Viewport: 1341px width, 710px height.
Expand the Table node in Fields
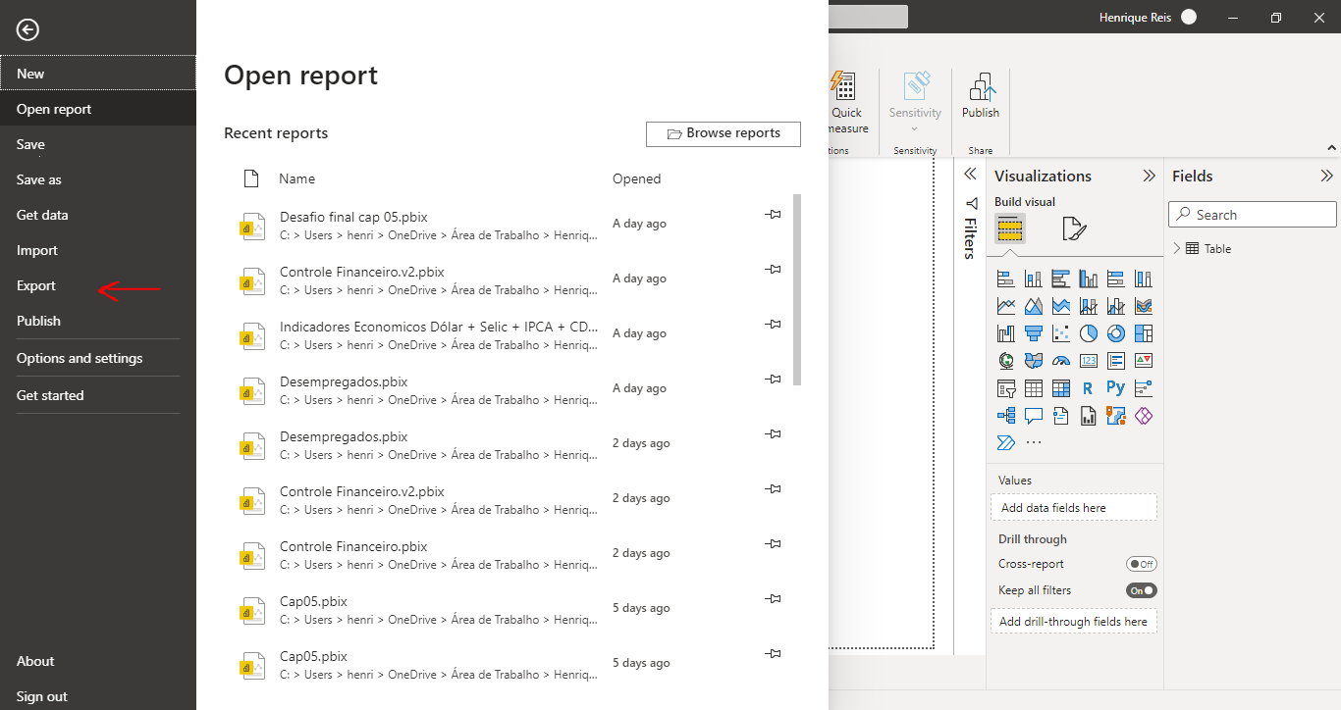point(1177,248)
